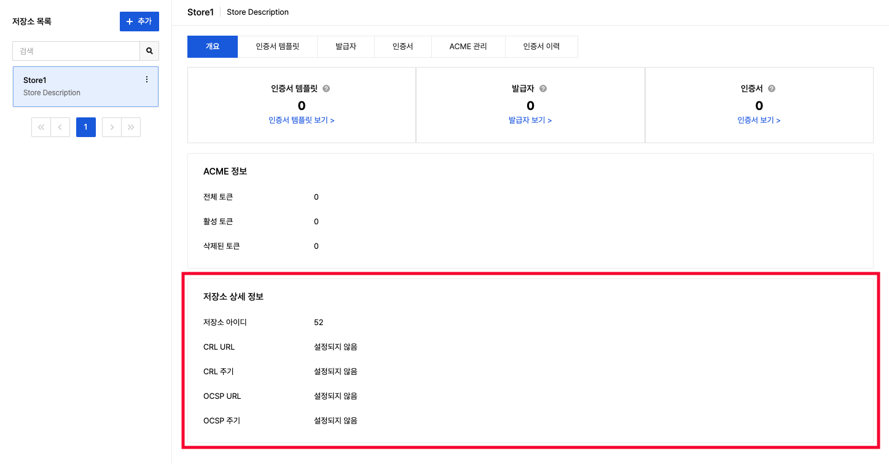Viewport: 889px width, 464px height.
Task: Follow the 발급자 보기 link
Action: (x=530, y=120)
